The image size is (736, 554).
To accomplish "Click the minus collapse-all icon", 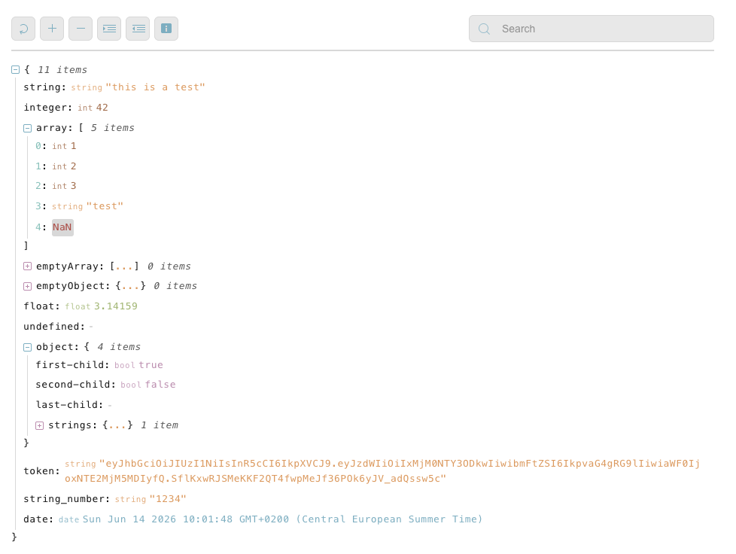I will tap(81, 29).
